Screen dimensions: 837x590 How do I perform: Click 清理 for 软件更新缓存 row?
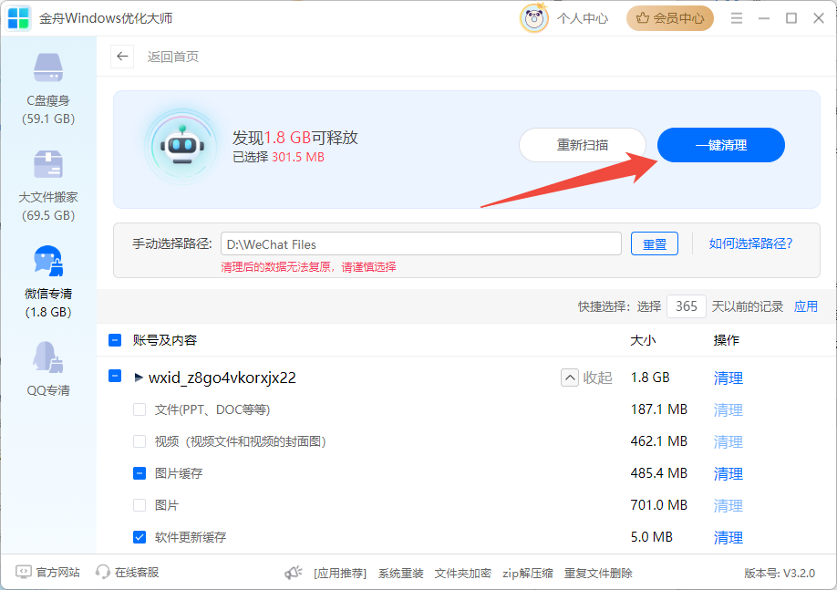[x=728, y=538]
